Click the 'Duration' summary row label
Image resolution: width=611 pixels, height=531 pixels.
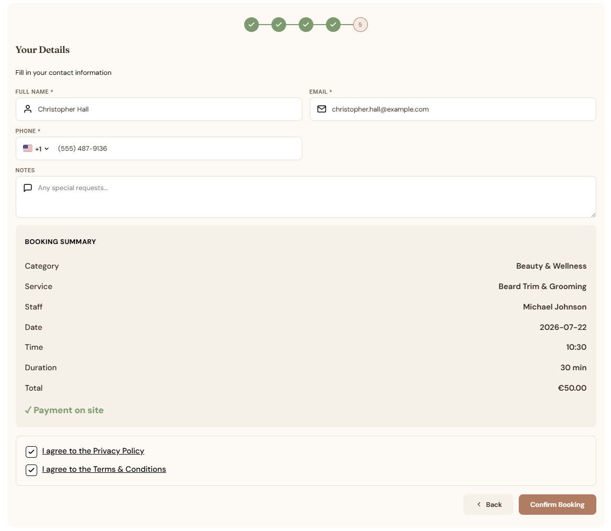coord(41,368)
